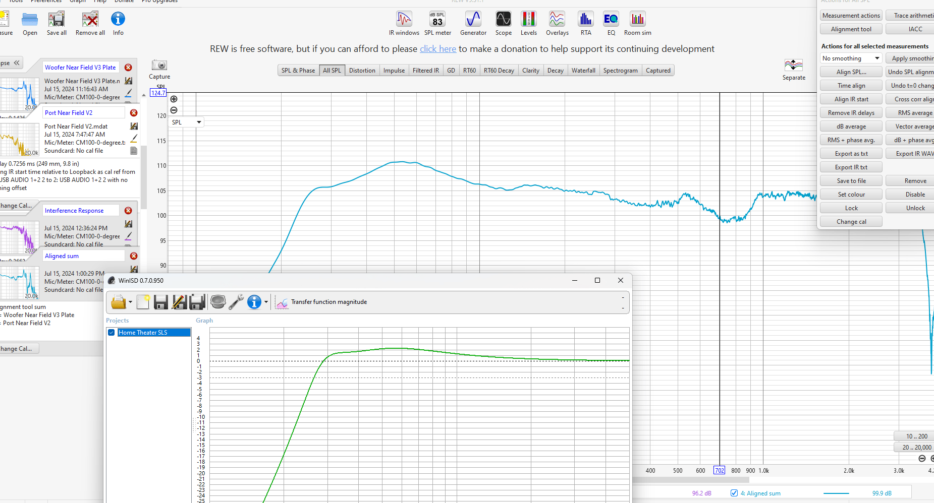The height and width of the screenshot is (503, 934).
Task: Click the Woofer Near Field V3 Plate thumbnail
Action: (x=19, y=94)
